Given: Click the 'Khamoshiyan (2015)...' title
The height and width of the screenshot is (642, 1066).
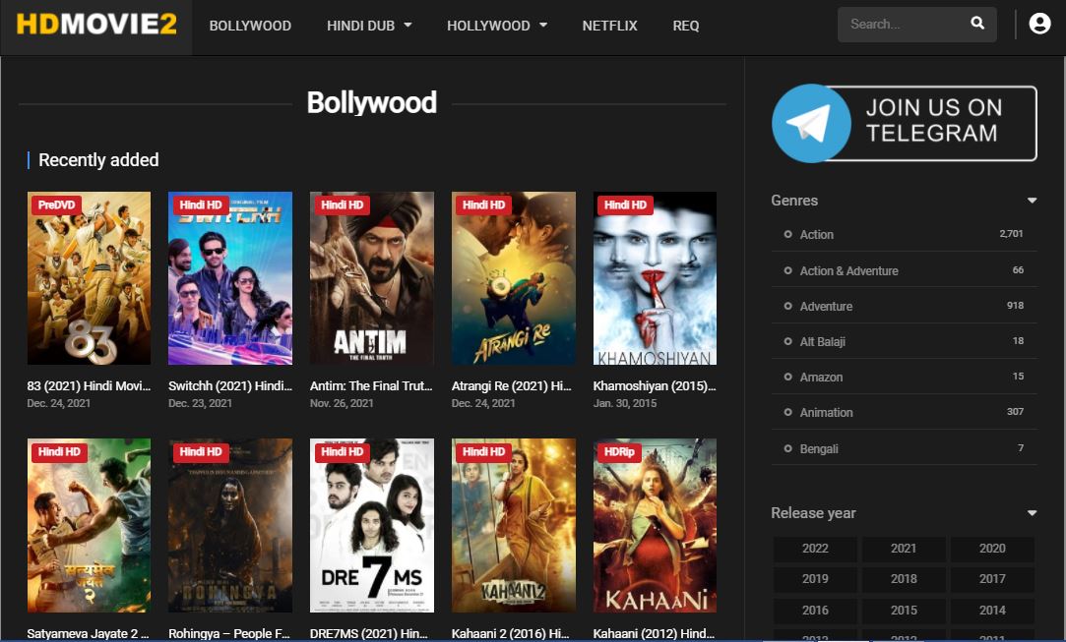Looking at the screenshot, I should pos(655,385).
